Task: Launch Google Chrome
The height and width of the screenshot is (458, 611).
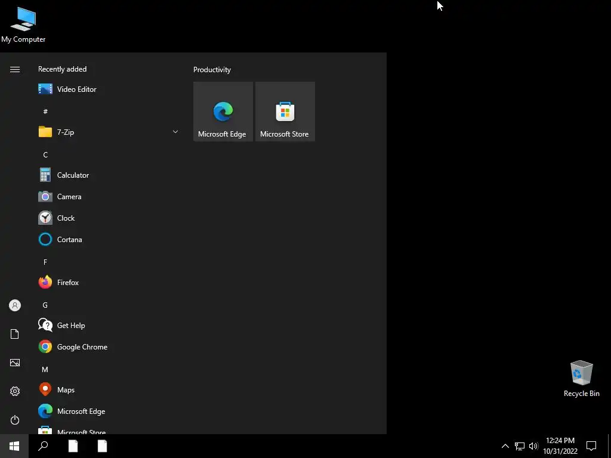Action: click(x=109, y=346)
